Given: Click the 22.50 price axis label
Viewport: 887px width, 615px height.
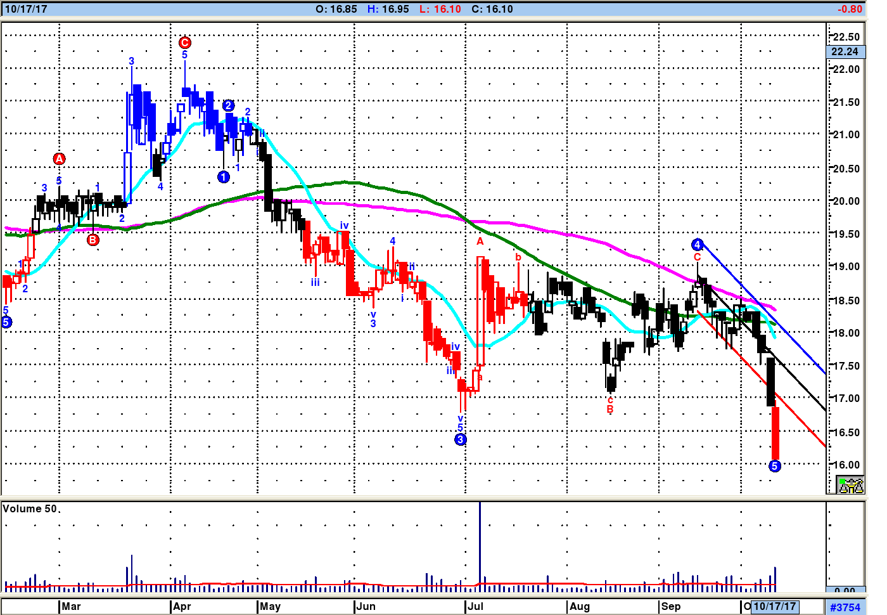Looking at the screenshot, I should (x=846, y=36).
